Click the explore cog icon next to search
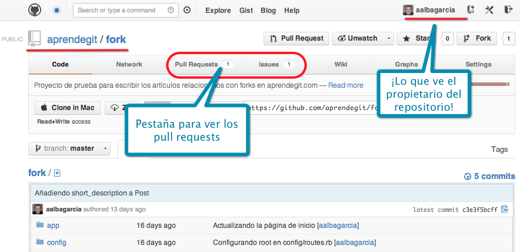This screenshot has height=252, width=520. pos(187,10)
